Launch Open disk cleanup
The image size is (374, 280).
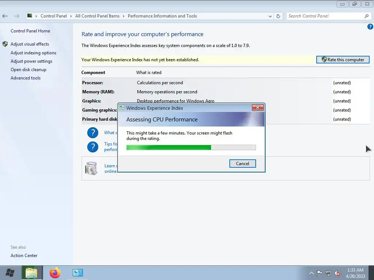pos(28,70)
